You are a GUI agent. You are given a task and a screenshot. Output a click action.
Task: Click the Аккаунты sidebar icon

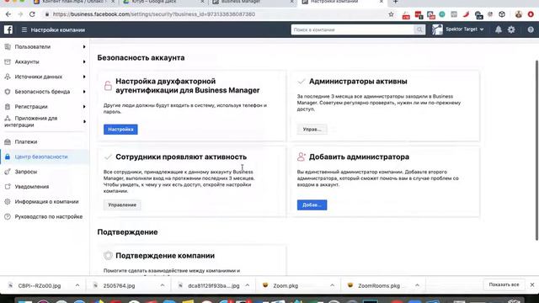(x=8, y=61)
